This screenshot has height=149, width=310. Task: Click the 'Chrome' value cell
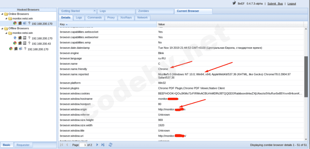click(x=230, y=69)
